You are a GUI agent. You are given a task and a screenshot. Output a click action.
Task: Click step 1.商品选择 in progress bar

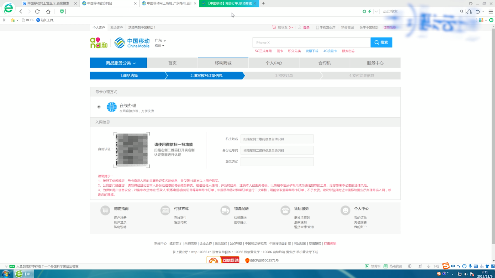coord(129,76)
